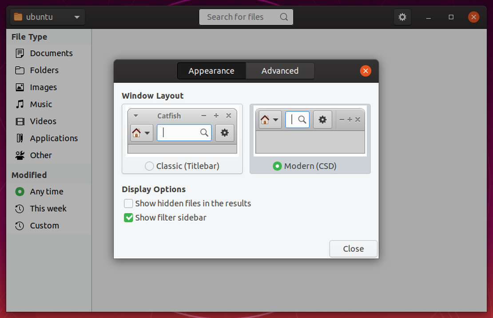Select the Any time modified filter
493x318 pixels.
point(20,192)
